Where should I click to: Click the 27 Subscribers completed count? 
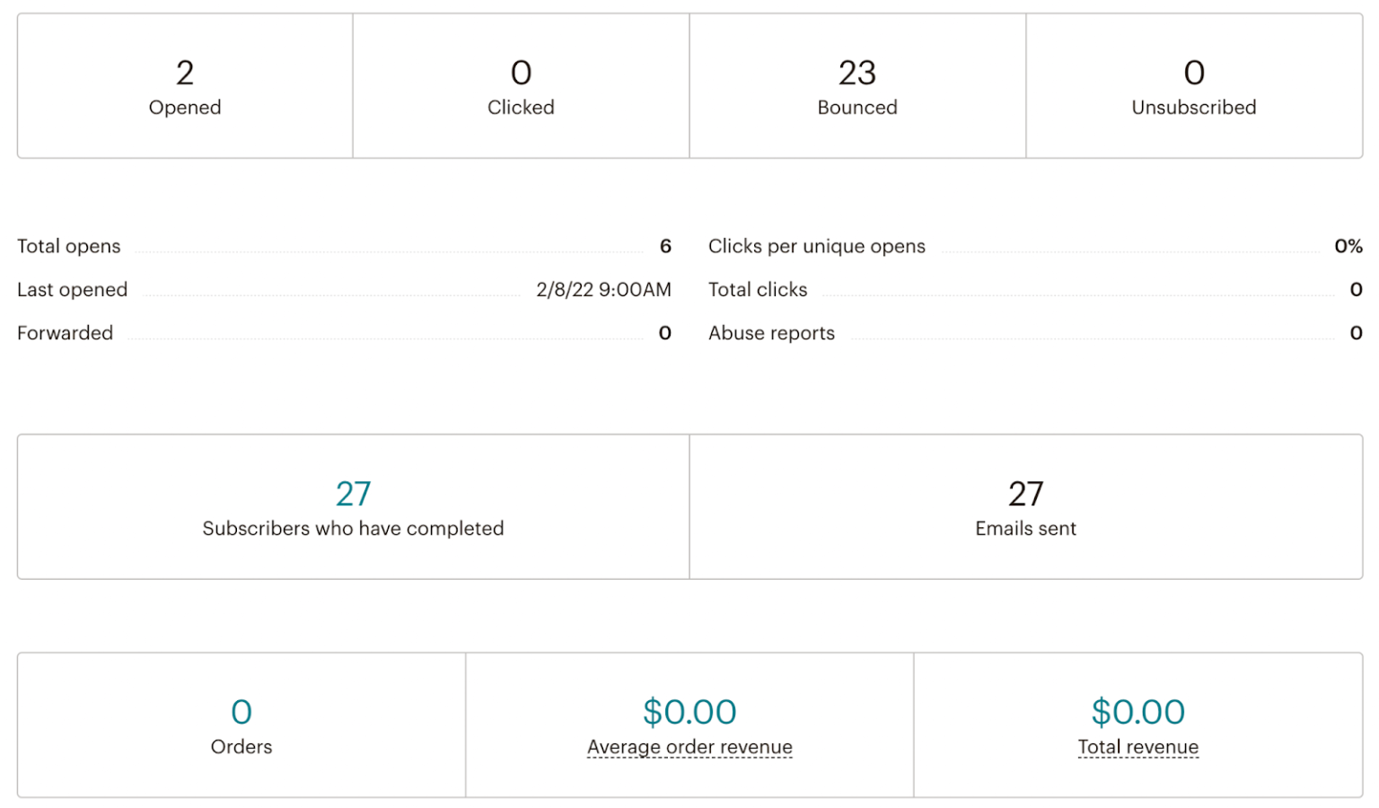click(x=353, y=492)
